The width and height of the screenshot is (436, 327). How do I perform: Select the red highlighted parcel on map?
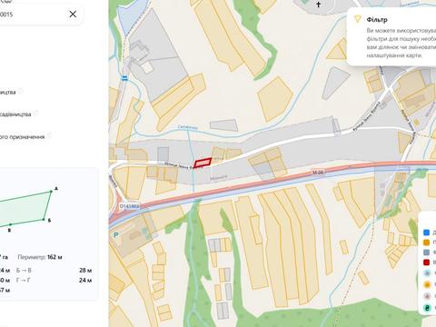tap(203, 163)
